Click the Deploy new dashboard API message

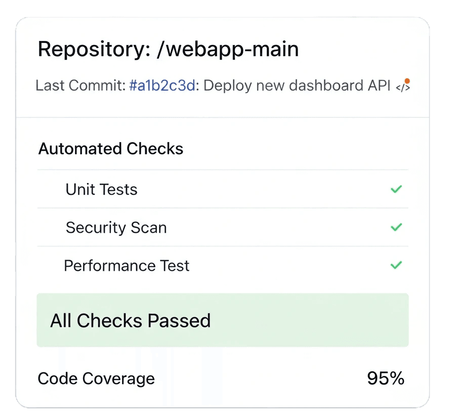(x=297, y=86)
